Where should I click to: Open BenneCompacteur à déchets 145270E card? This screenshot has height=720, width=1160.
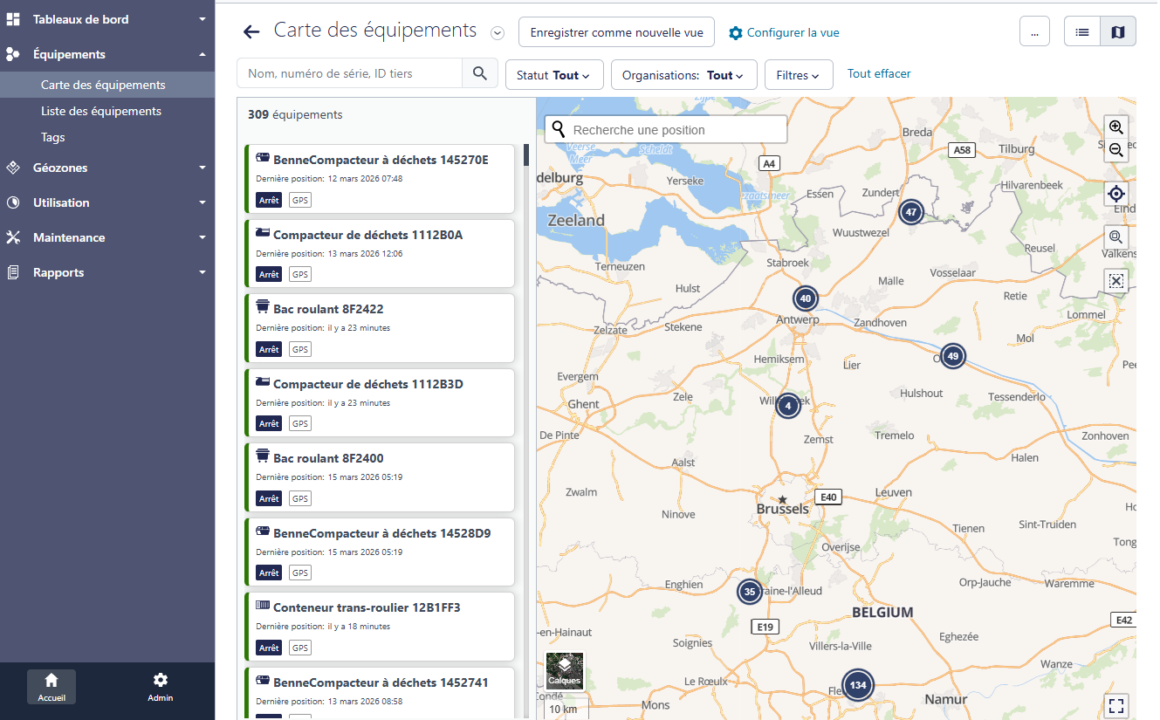pos(381,179)
